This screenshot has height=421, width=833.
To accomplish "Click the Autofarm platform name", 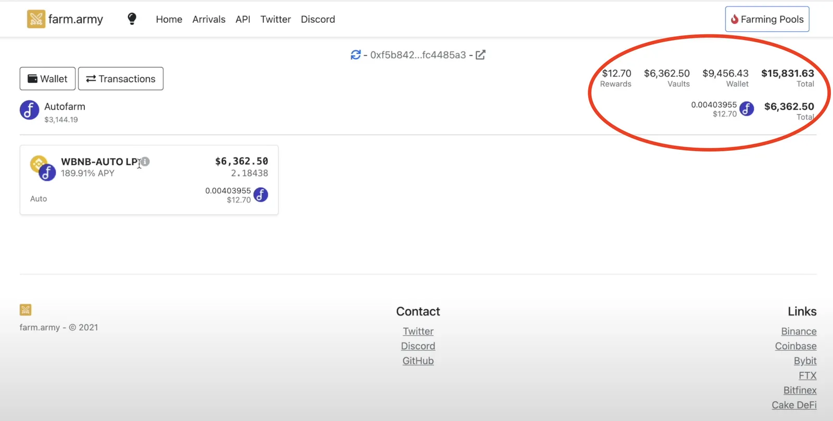I will (65, 107).
